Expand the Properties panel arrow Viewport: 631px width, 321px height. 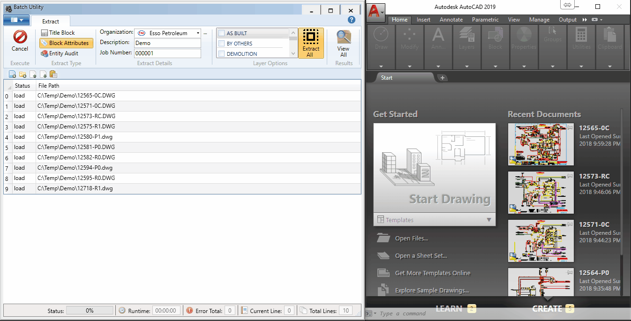coord(524,67)
